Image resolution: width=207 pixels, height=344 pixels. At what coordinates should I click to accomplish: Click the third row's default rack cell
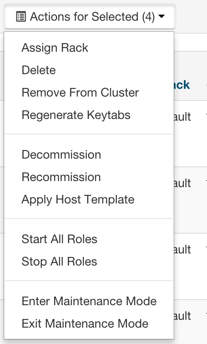[x=183, y=250]
